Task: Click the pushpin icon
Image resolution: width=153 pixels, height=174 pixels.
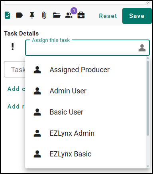Action: point(32,16)
